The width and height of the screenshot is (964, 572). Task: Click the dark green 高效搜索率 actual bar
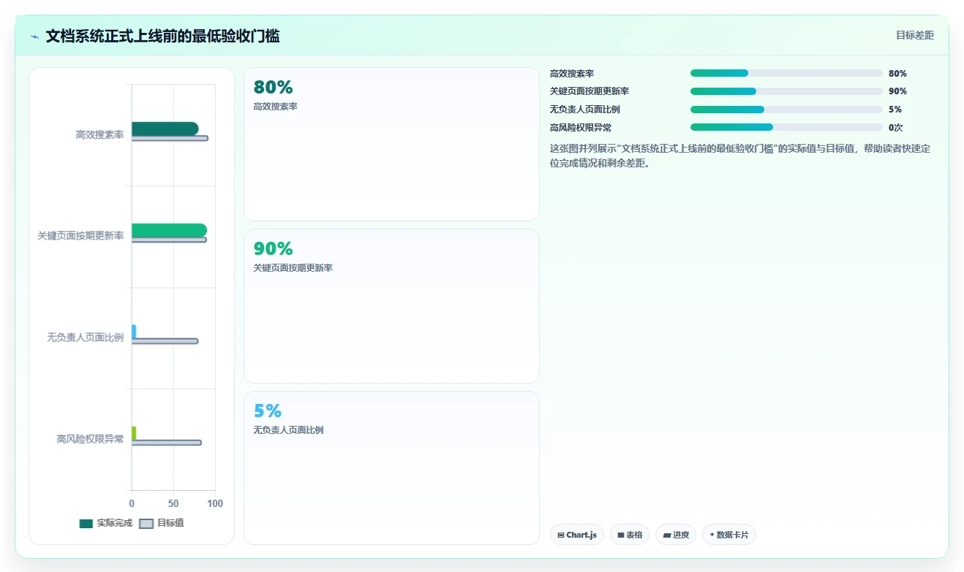[165, 129]
